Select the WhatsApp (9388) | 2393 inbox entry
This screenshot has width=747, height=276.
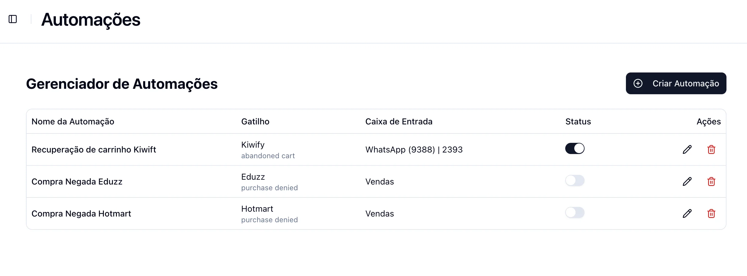pos(414,149)
